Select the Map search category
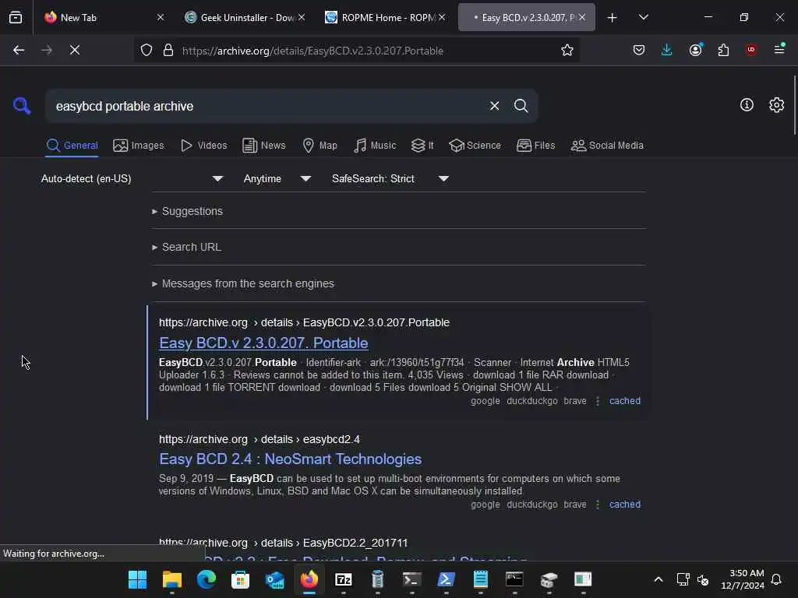The width and height of the screenshot is (798, 598). pyautogui.click(x=320, y=146)
